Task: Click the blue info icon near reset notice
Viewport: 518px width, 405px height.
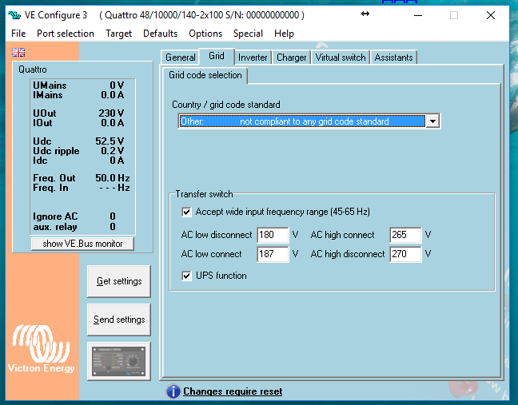Action: click(x=173, y=391)
